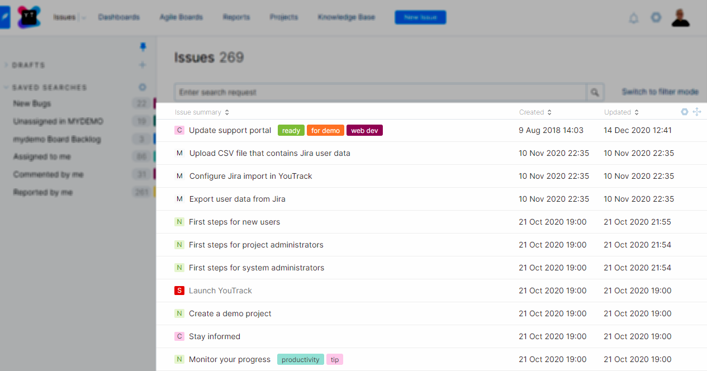Open the Knowledge Base
The image size is (707, 371).
click(347, 17)
